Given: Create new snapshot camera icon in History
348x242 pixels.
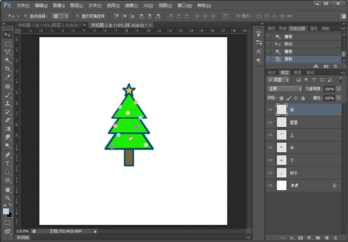Looking at the screenshot, I should (x=326, y=66).
